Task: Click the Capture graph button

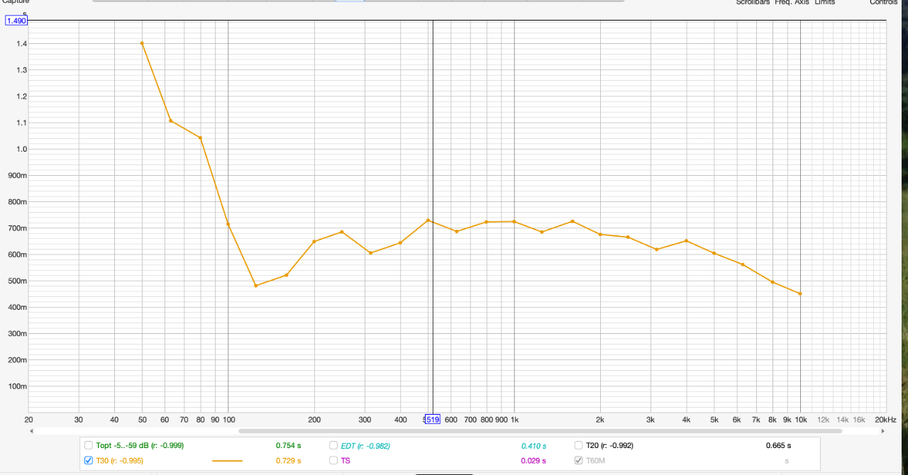Action: 14,3
